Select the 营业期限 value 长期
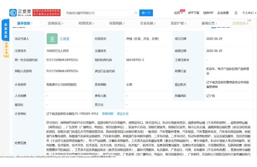The width and height of the screenshot is (257, 167). pyautogui.click(x=129, y=85)
